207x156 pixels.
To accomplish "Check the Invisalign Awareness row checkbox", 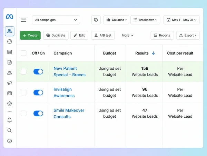I will (x=23, y=92).
